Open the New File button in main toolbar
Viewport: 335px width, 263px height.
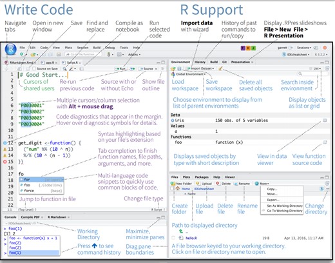(21, 54)
